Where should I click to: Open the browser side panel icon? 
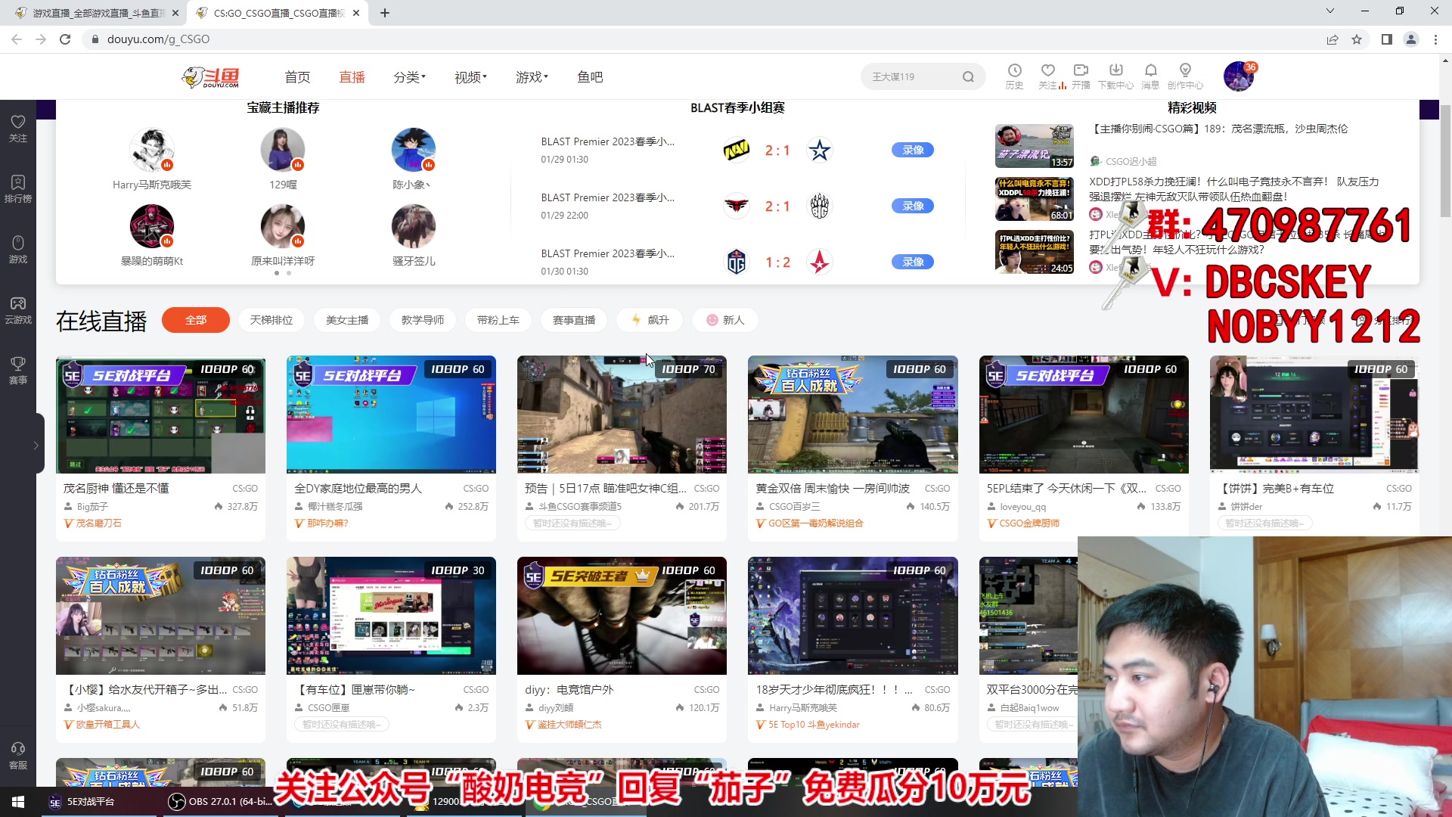tap(1386, 39)
